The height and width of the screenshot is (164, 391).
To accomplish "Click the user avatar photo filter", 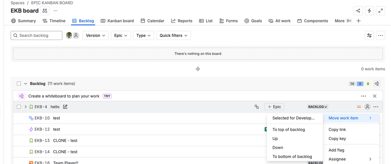I will (69, 35).
